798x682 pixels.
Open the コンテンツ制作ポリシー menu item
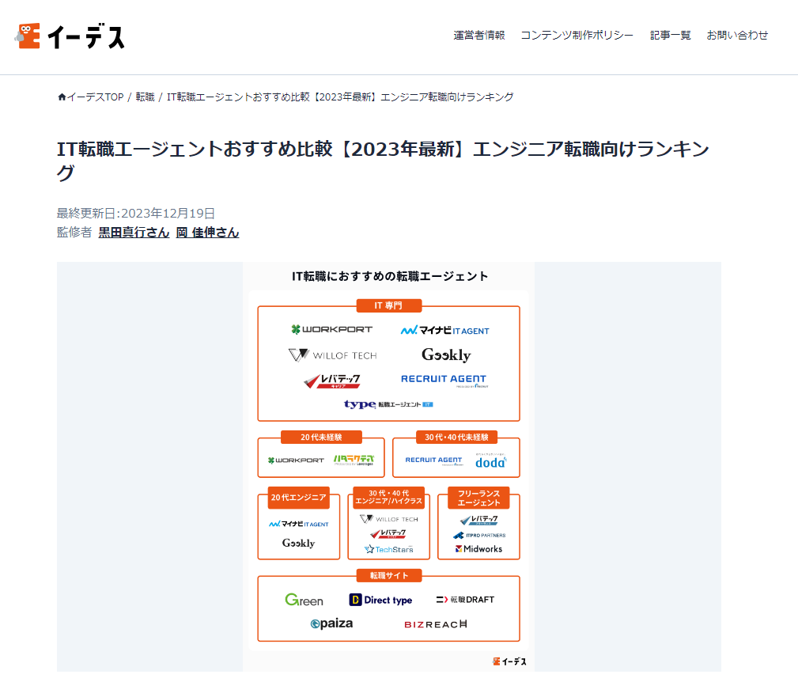click(x=577, y=35)
